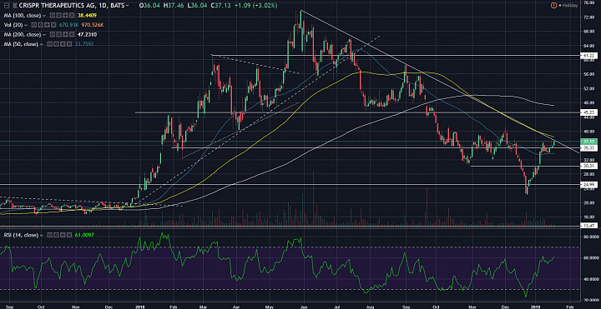The height and width of the screenshot is (309, 601).
Task: Open the RSI (14, close) dropdown arrow
Action: coord(42,236)
